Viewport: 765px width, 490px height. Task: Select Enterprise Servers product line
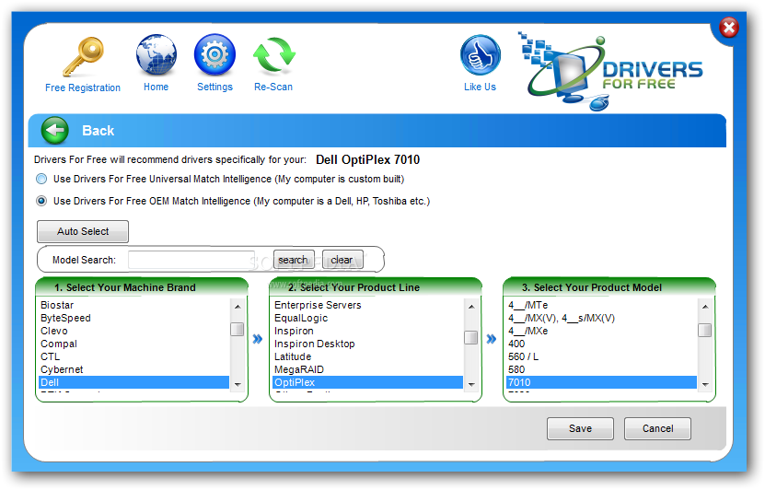(367, 305)
